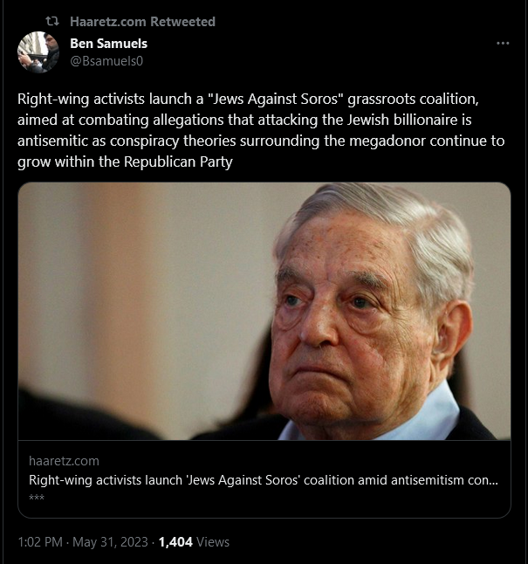The width and height of the screenshot is (528, 564).
Task: Click Ben Samuels' profile avatar
Action: (38, 52)
